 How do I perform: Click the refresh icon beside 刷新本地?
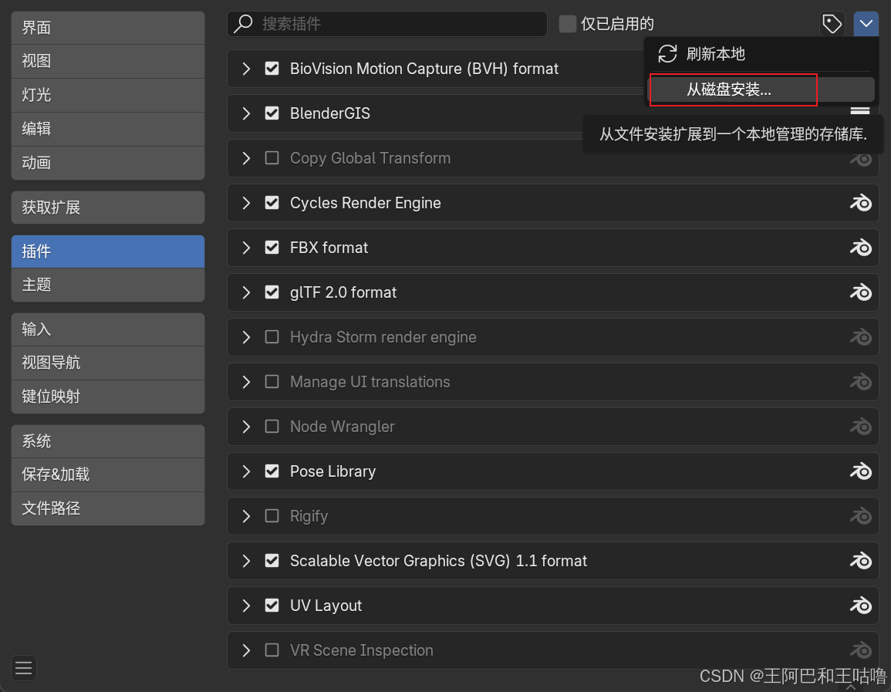coord(667,54)
